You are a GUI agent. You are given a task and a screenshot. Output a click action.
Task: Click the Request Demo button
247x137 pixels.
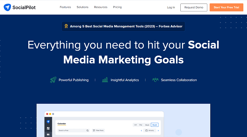tap(194, 7)
